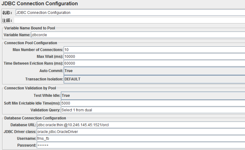Click the Max Number of Connections field

[154, 50]
